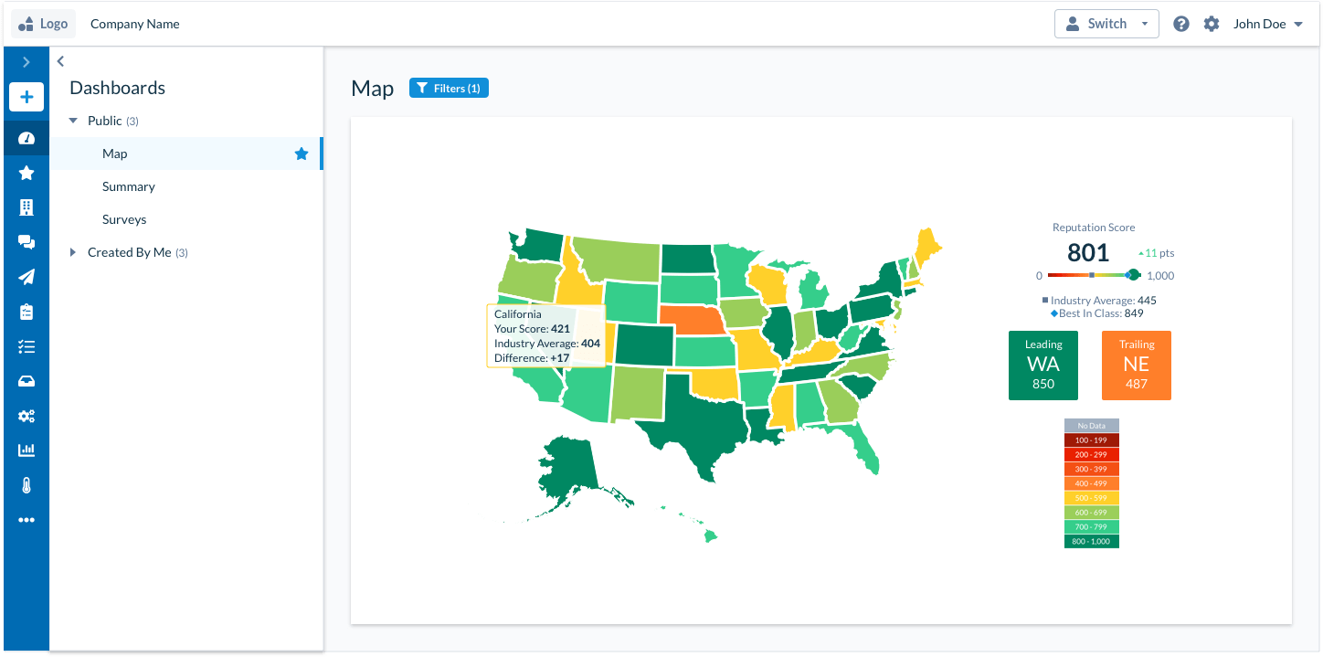Viewport: 1323px width, 657px height.
Task: Open the building locations icon in sidebar
Action: (x=26, y=207)
